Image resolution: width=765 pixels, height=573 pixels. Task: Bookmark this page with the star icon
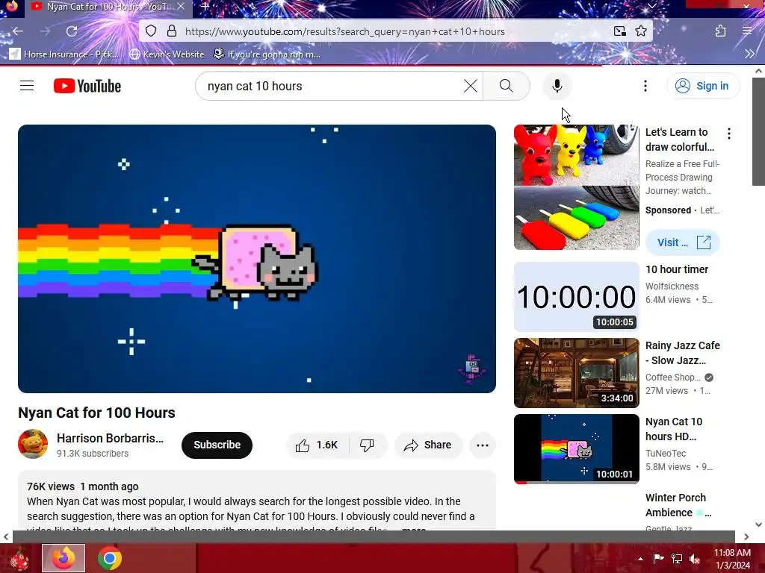coord(640,31)
